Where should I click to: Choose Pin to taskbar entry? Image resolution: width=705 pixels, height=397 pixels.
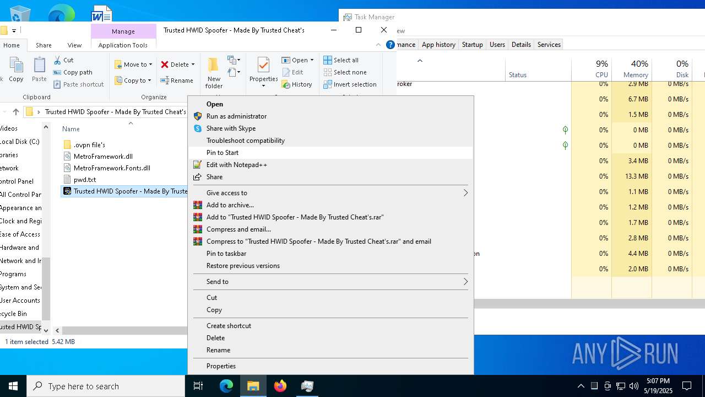point(330,254)
